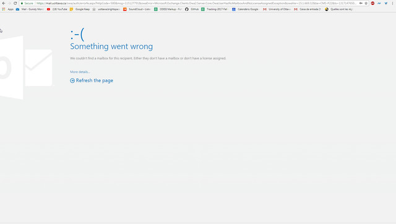The width and height of the screenshot is (396, 224).
Task: Open the red adblock extension icon
Action: click(372, 3)
